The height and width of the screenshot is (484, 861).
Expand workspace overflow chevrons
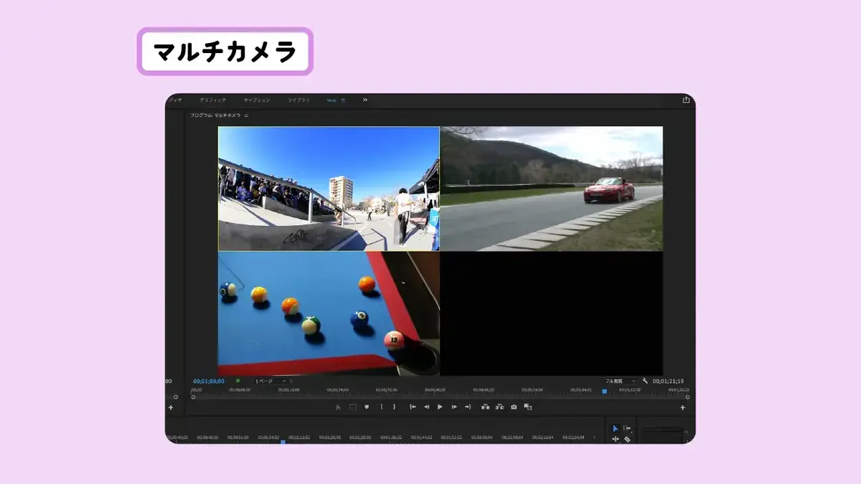pyautogui.click(x=365, y=100)
